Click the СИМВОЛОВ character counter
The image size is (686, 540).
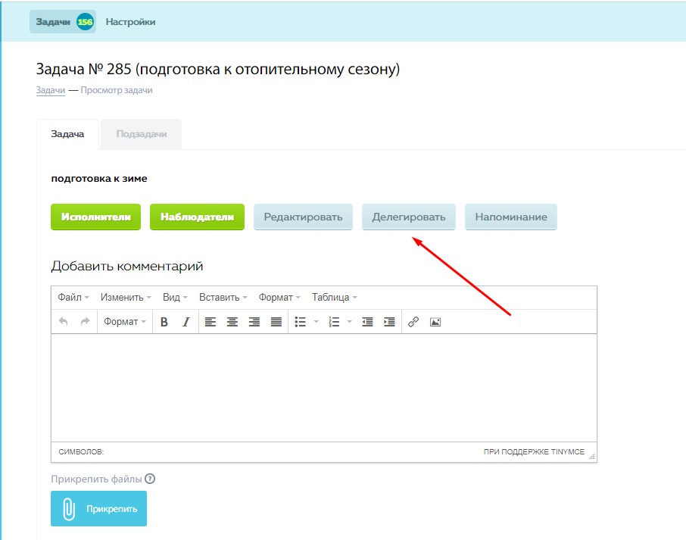(81, 451)
